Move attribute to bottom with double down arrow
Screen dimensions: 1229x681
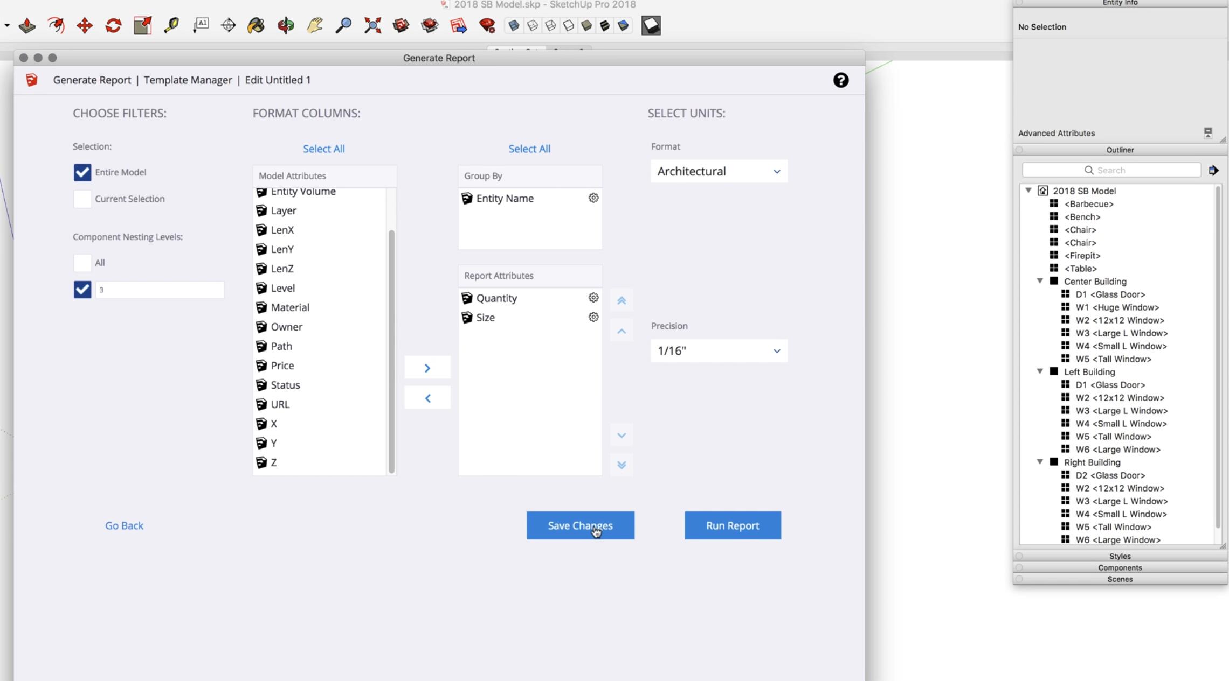(622, 465)
